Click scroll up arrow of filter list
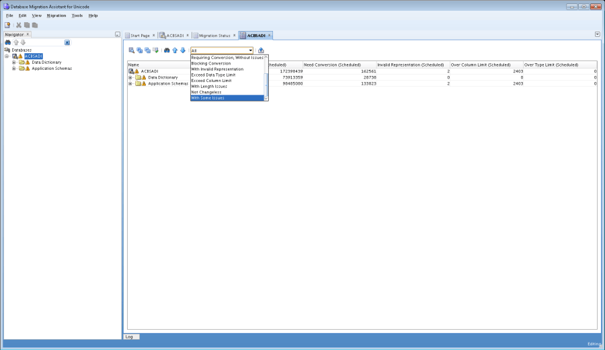Screen dimensions: 605x350 266,57
